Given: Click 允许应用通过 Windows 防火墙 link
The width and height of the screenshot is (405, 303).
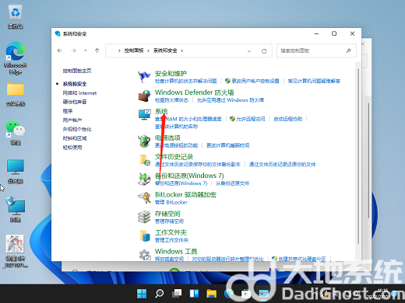Looking at the screenshot, I should (231, 100).
